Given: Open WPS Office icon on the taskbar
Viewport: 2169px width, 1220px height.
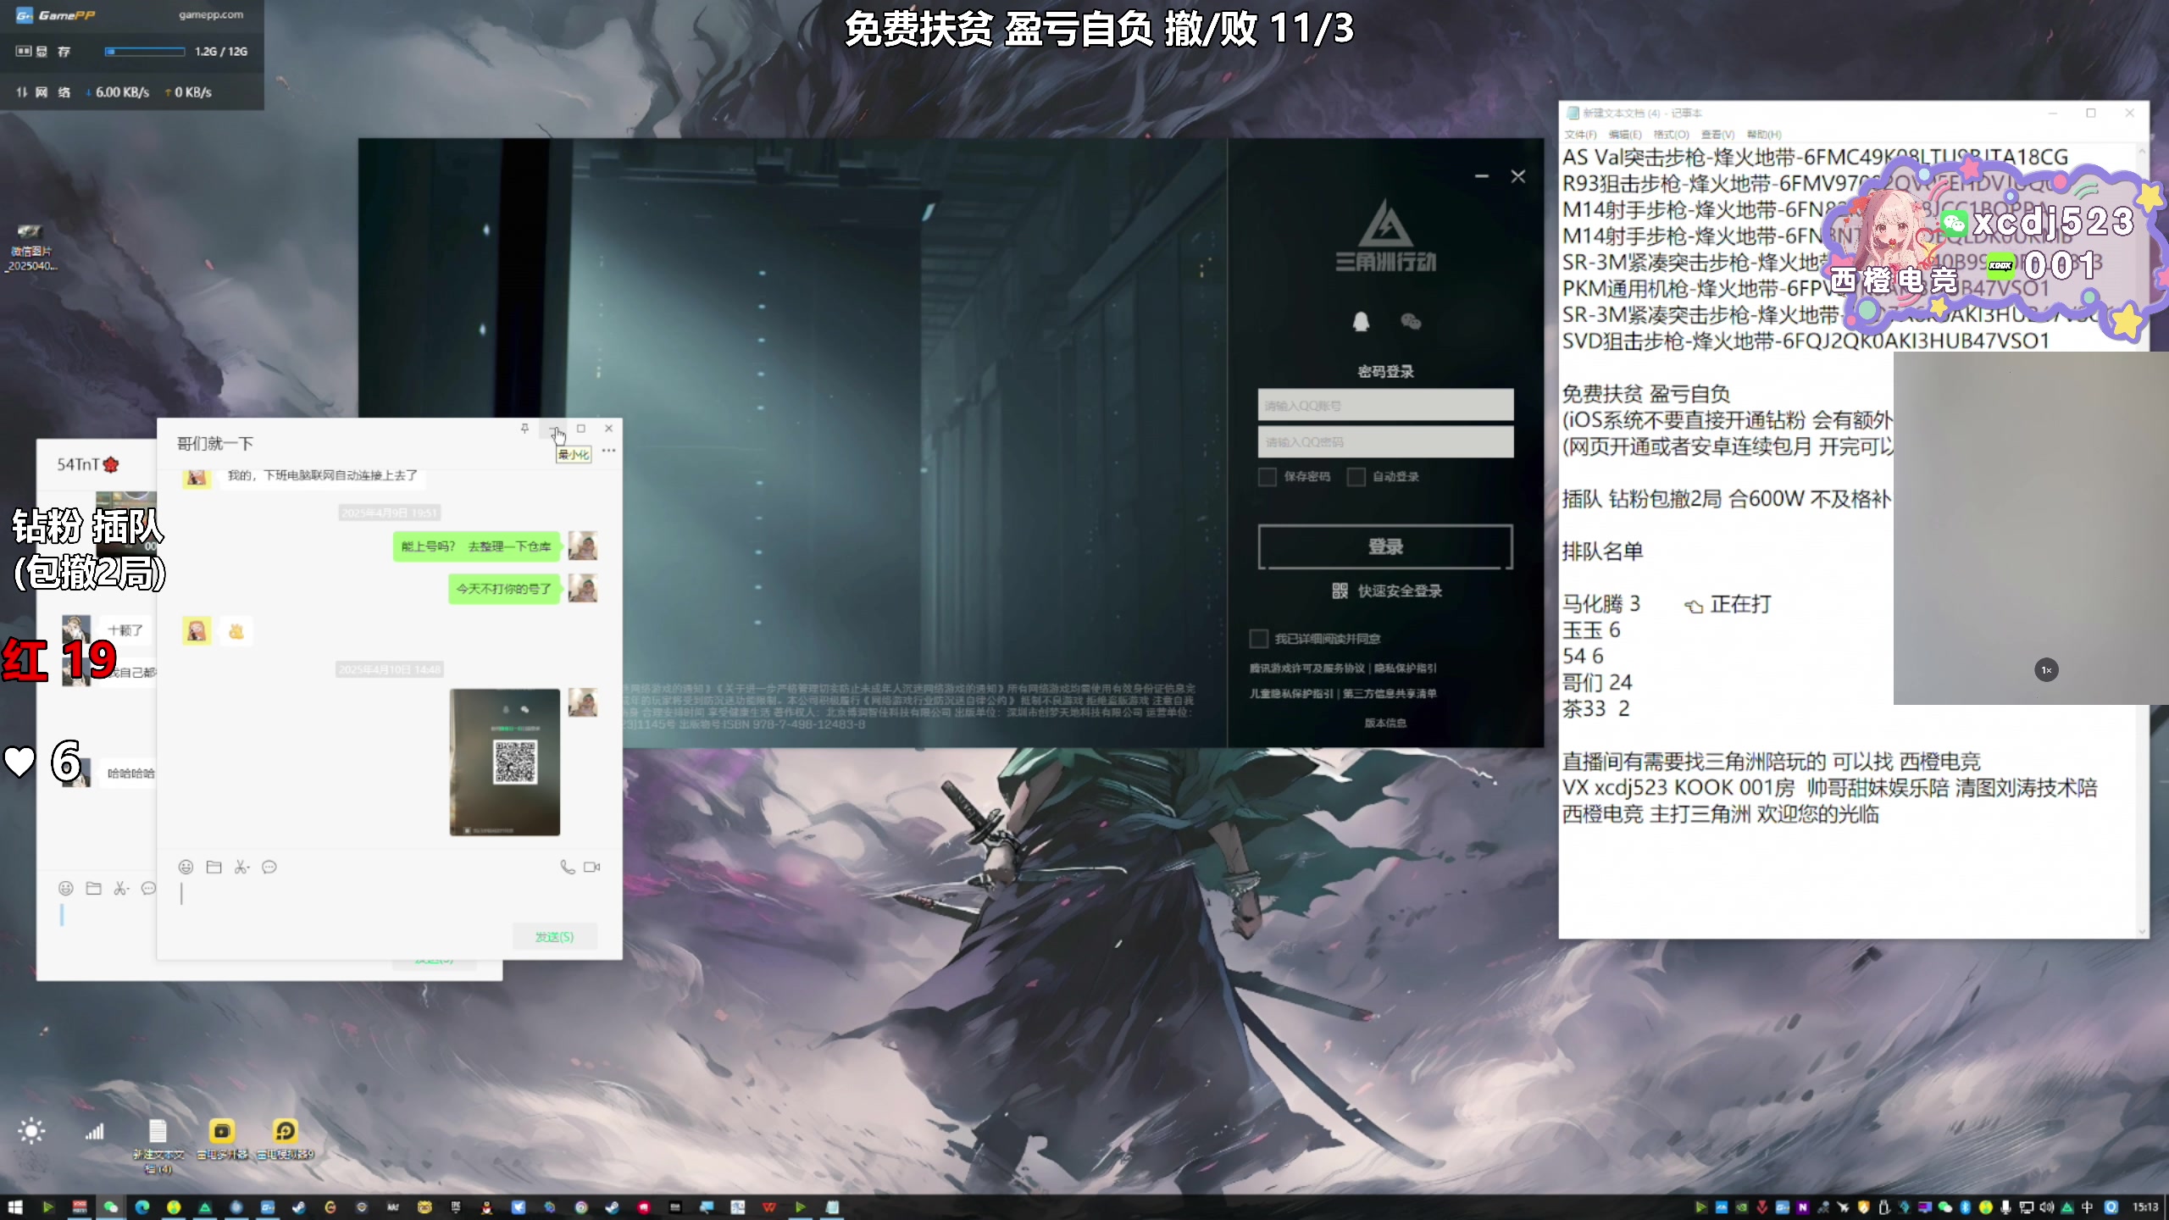Looking at the screenshot, I should point(769,1207).
